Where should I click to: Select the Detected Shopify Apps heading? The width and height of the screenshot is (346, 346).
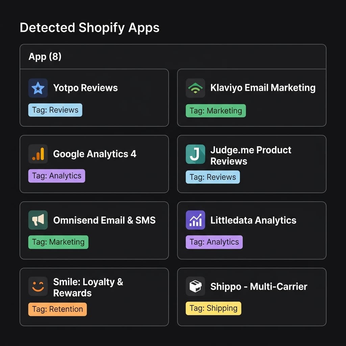(x=90, y=28)
